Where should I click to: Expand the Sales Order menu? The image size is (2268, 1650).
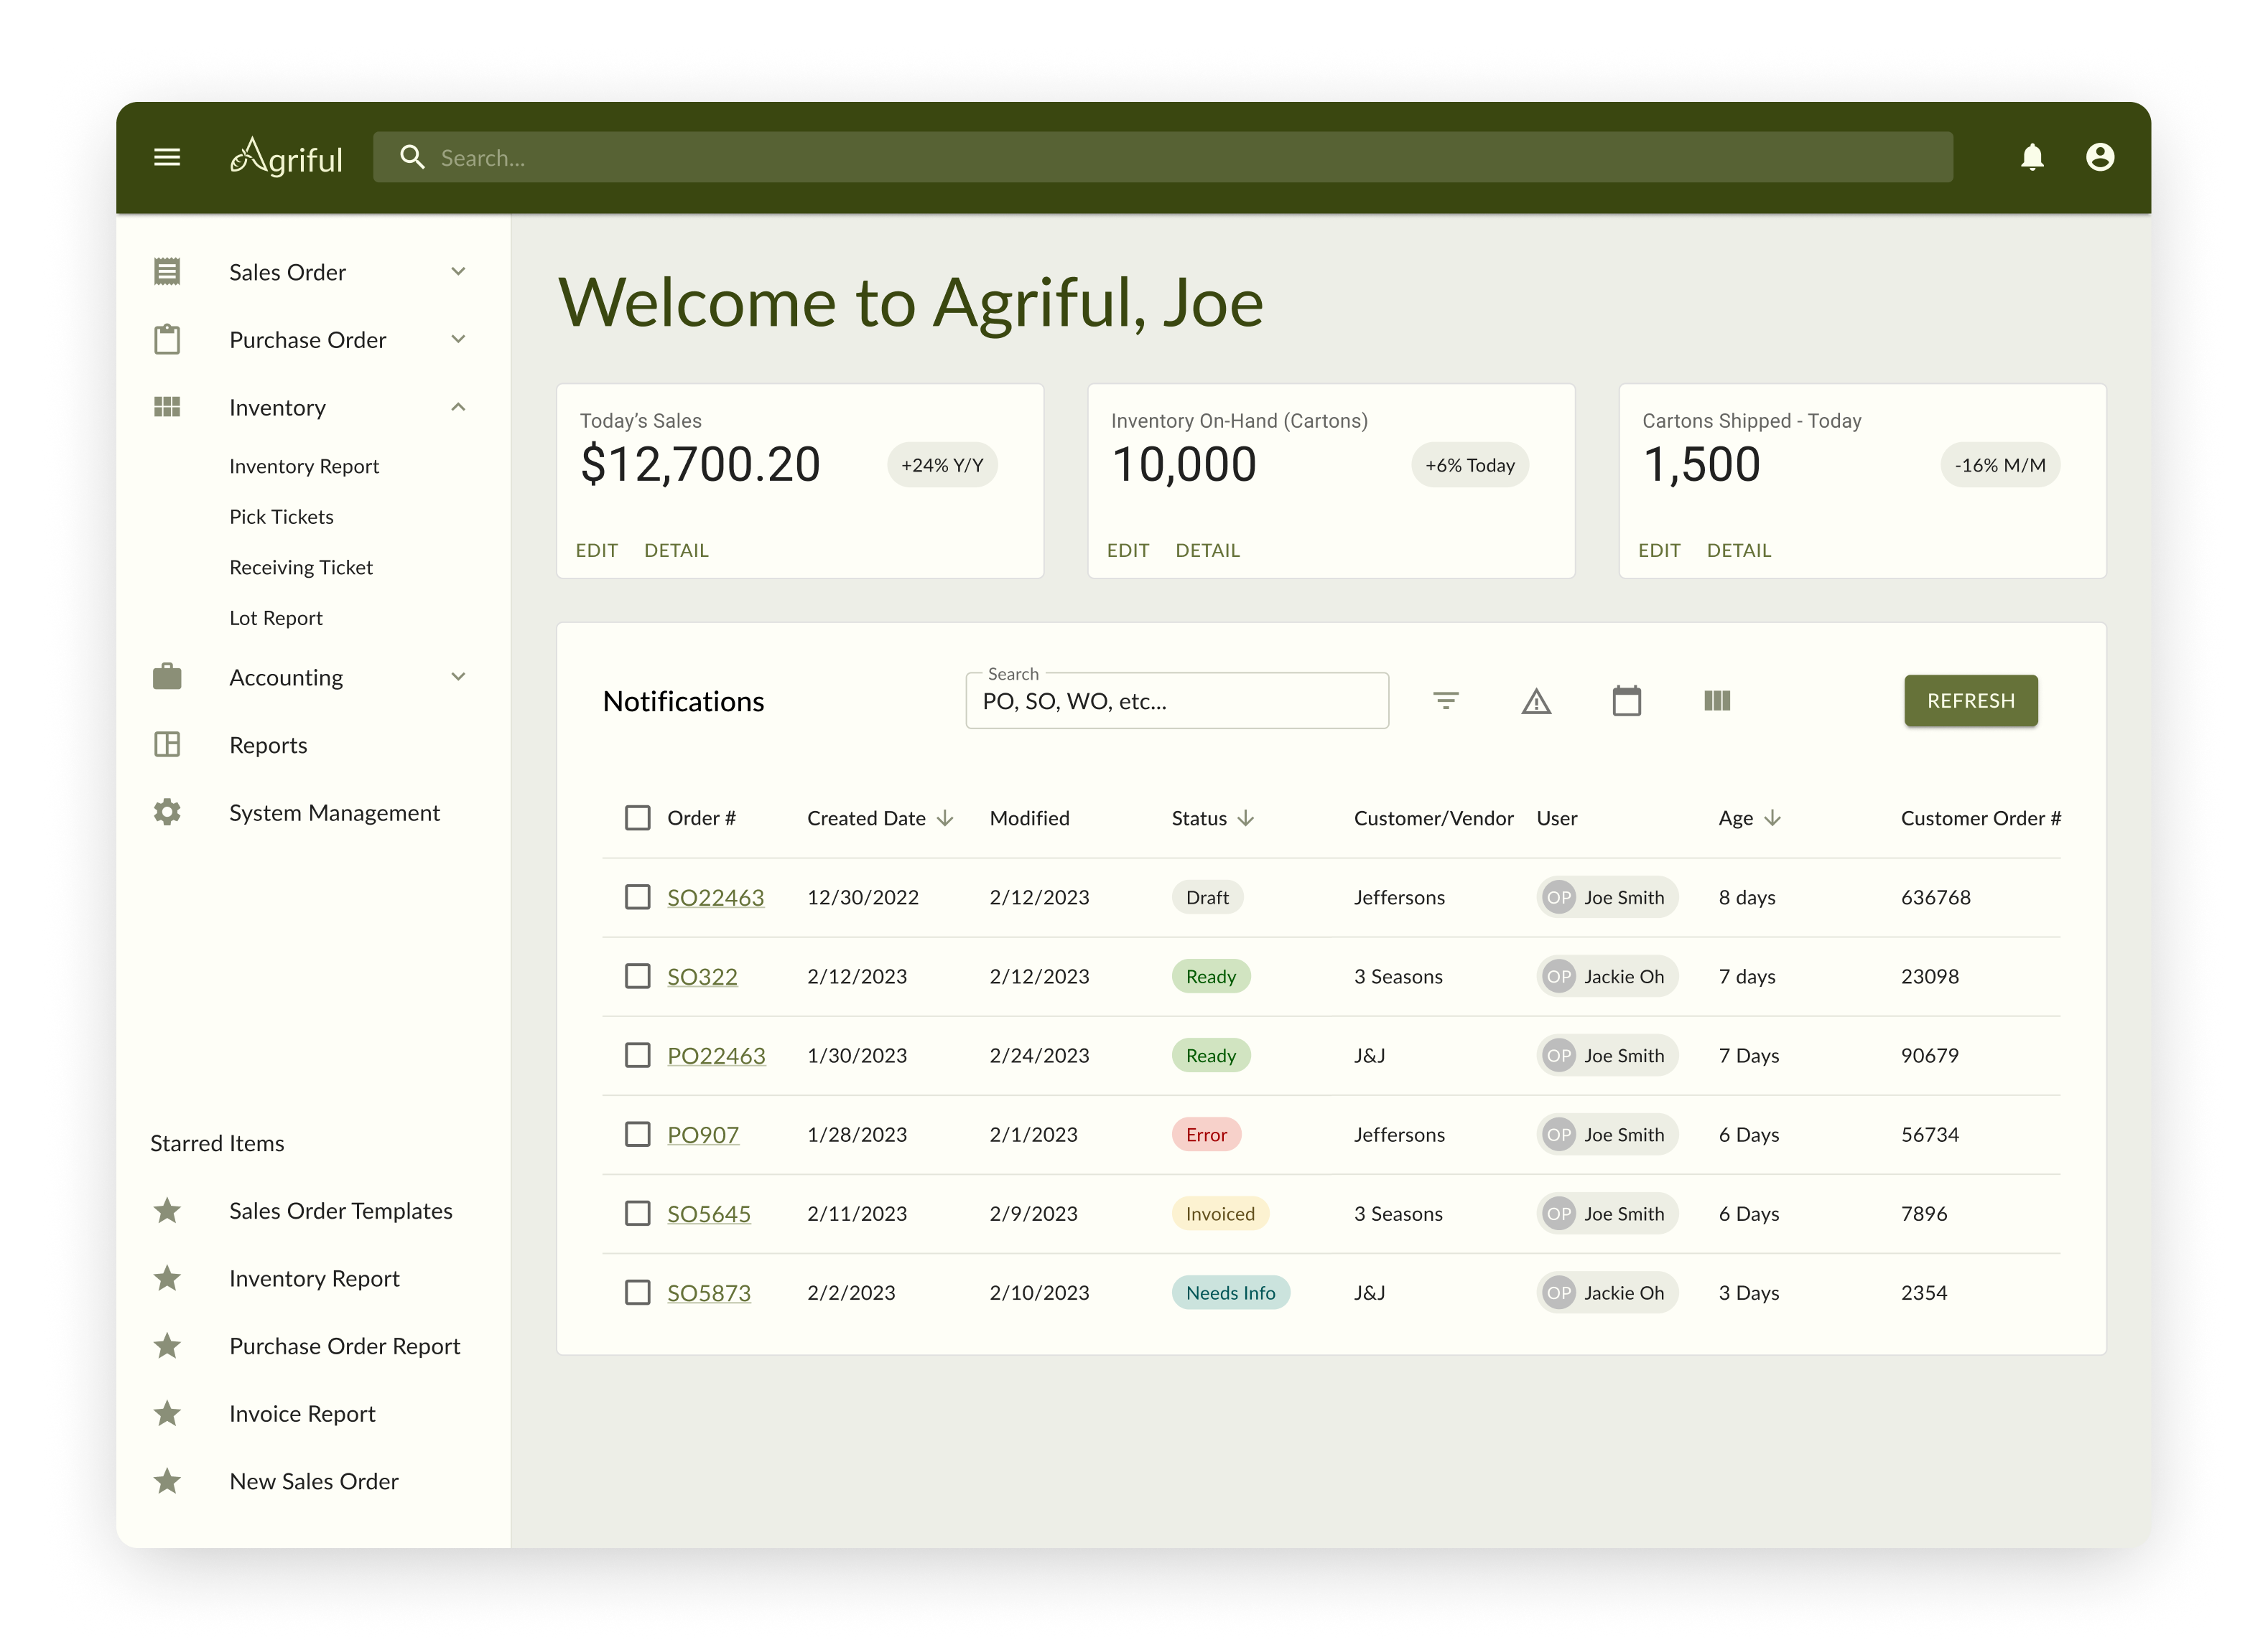[x=459, y=271]
